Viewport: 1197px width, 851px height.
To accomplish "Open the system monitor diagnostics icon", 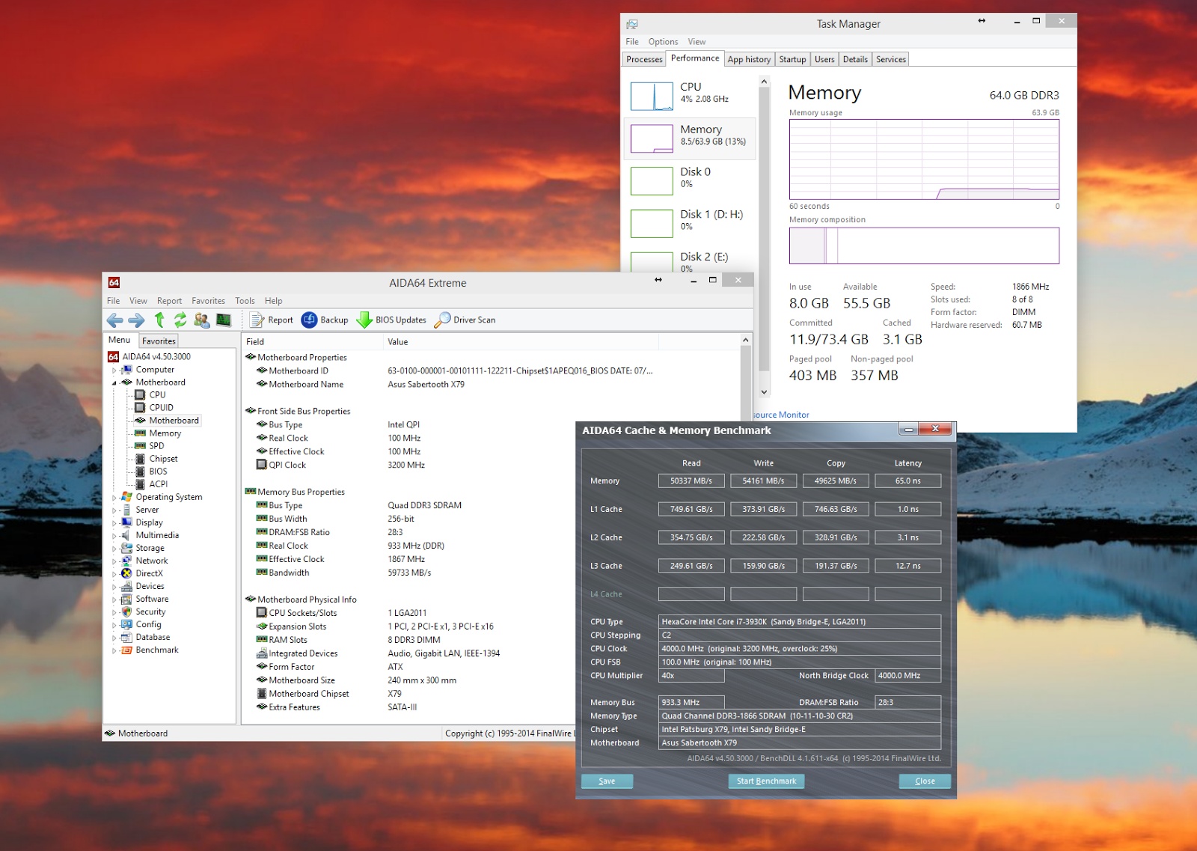I will coord(224,320).
